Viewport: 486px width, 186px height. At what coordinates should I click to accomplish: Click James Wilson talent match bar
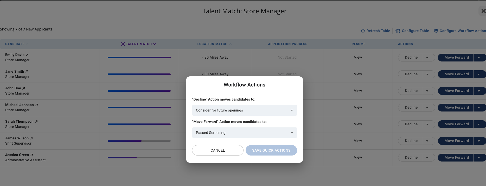point(139,141)
